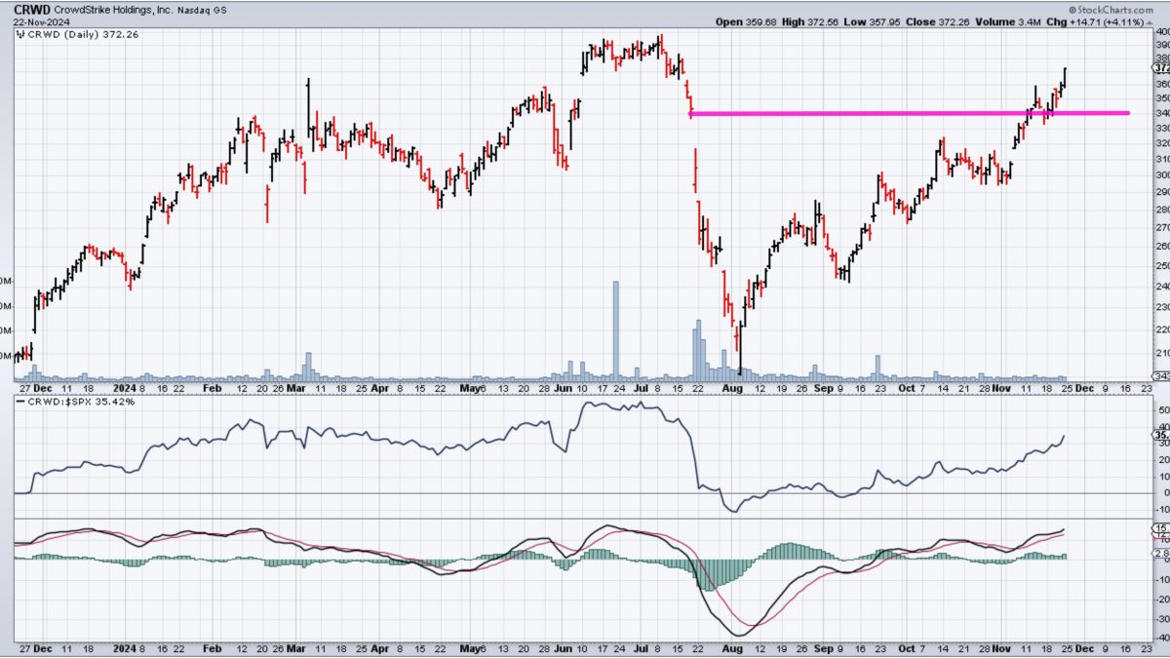The height and width of the screenshot is (658, 1170).
Task: Select the Aug label under the volume bars
Action: pos(734,387)
